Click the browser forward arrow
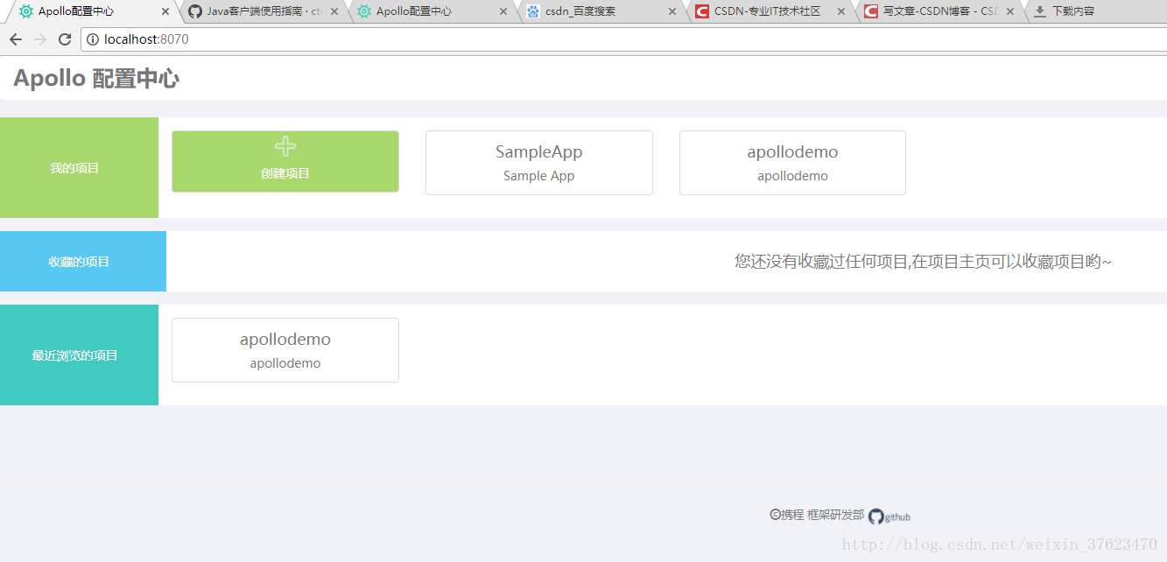Viewport: 1167px width, 562px height. (x=40, y=39)
